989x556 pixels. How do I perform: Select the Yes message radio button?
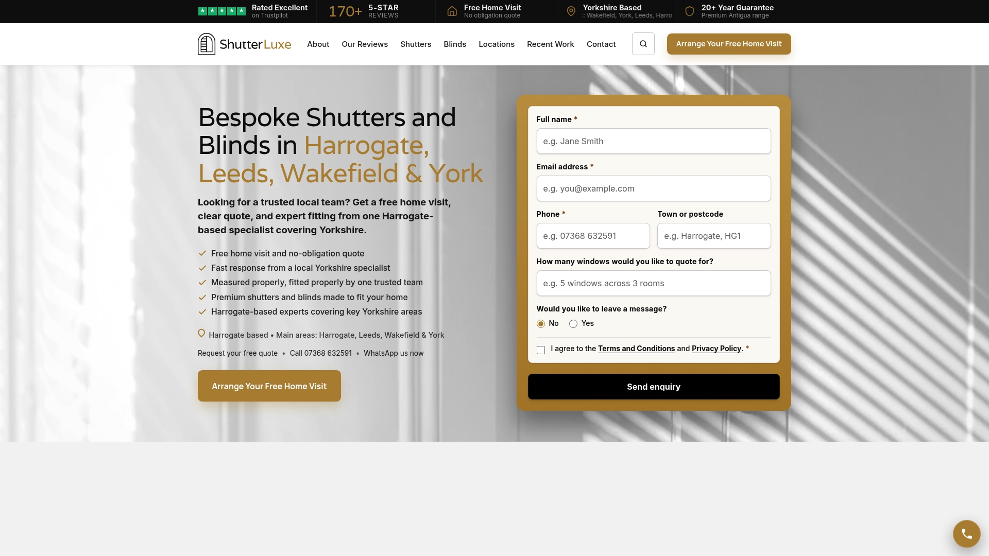[573, 324]
